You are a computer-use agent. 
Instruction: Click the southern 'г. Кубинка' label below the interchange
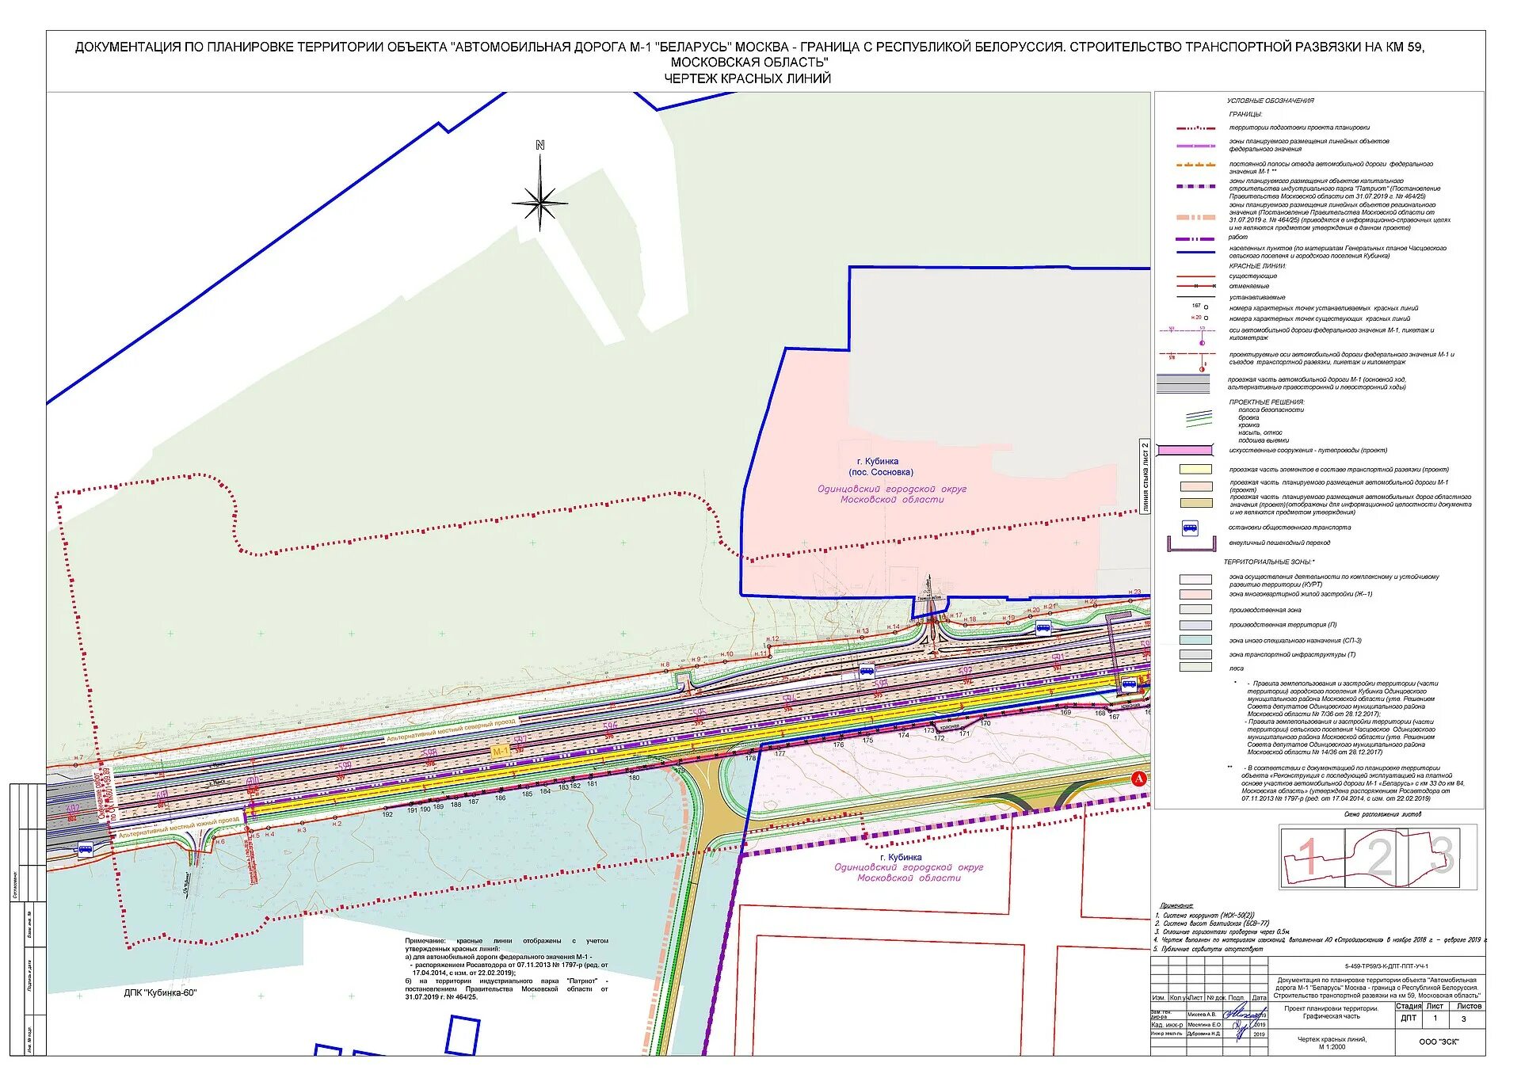click(x=902, y=857)
